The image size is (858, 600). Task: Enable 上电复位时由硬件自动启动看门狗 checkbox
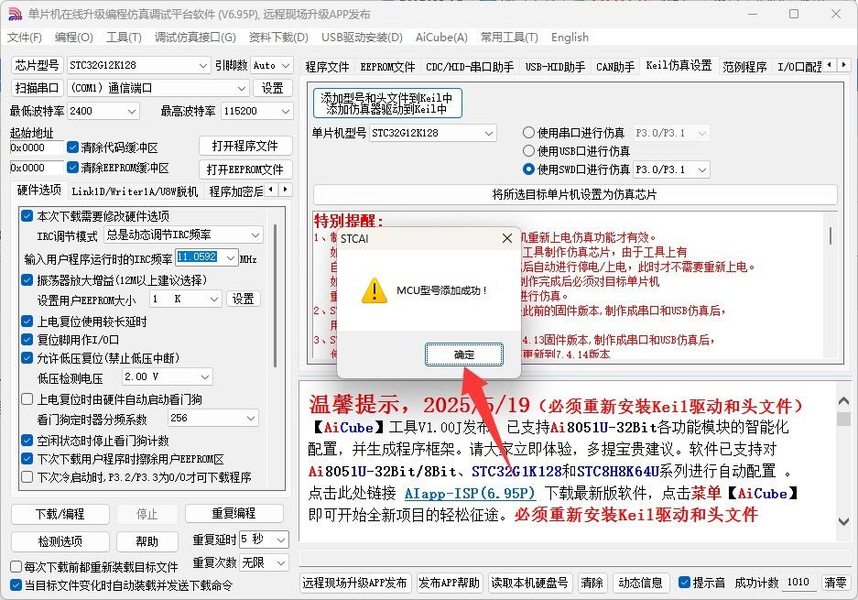(27, 399)
